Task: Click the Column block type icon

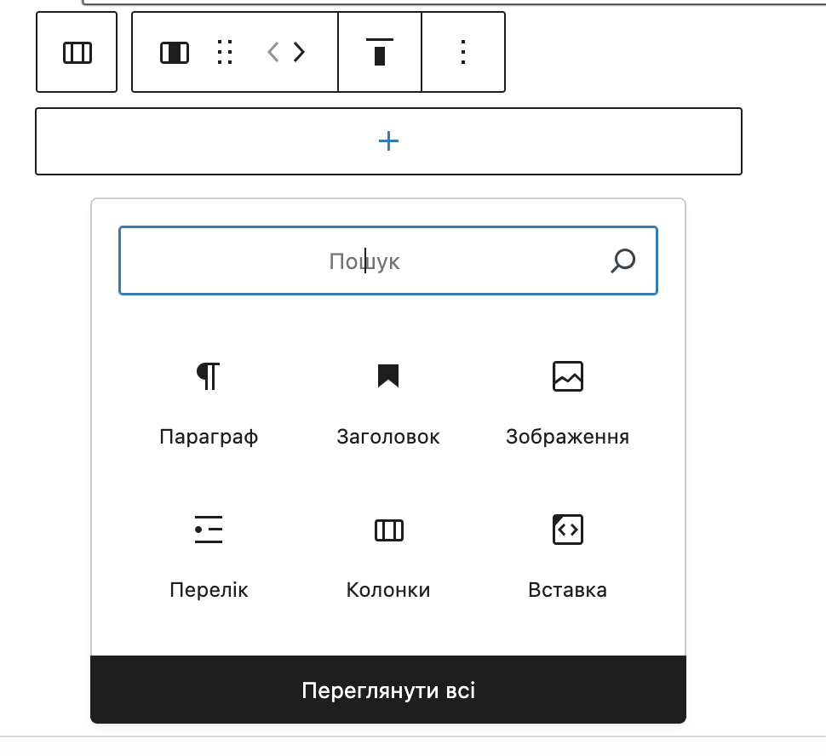Action: click(175, 53)
